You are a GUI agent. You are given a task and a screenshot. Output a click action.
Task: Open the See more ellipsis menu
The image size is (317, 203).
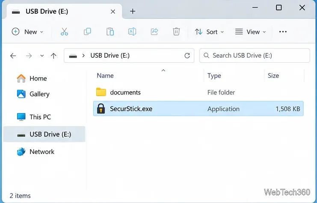pyautogui.click(x=283, y=32)
